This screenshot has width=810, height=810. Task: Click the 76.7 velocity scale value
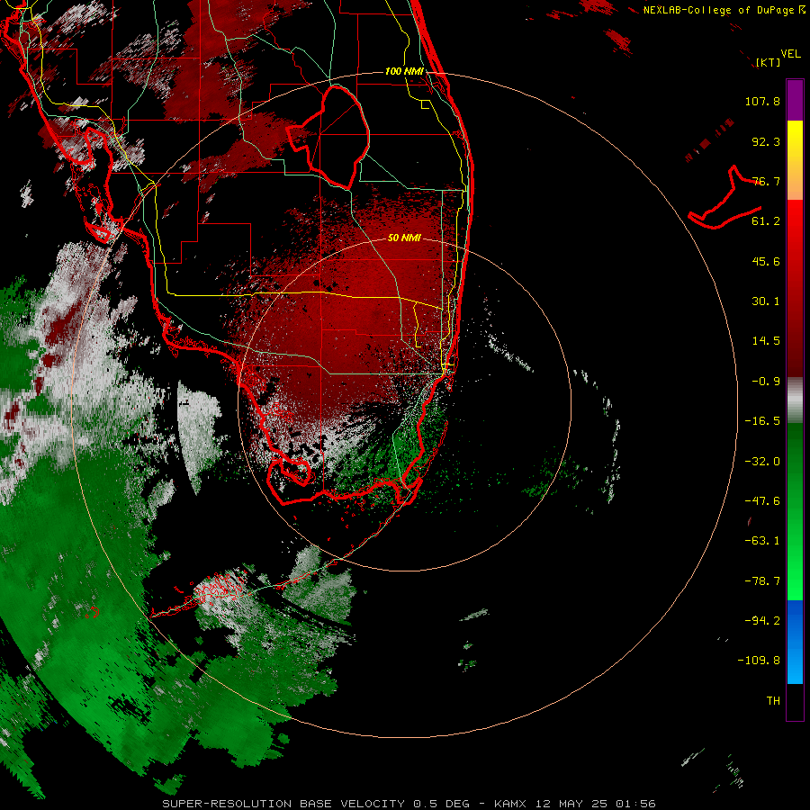766,181
